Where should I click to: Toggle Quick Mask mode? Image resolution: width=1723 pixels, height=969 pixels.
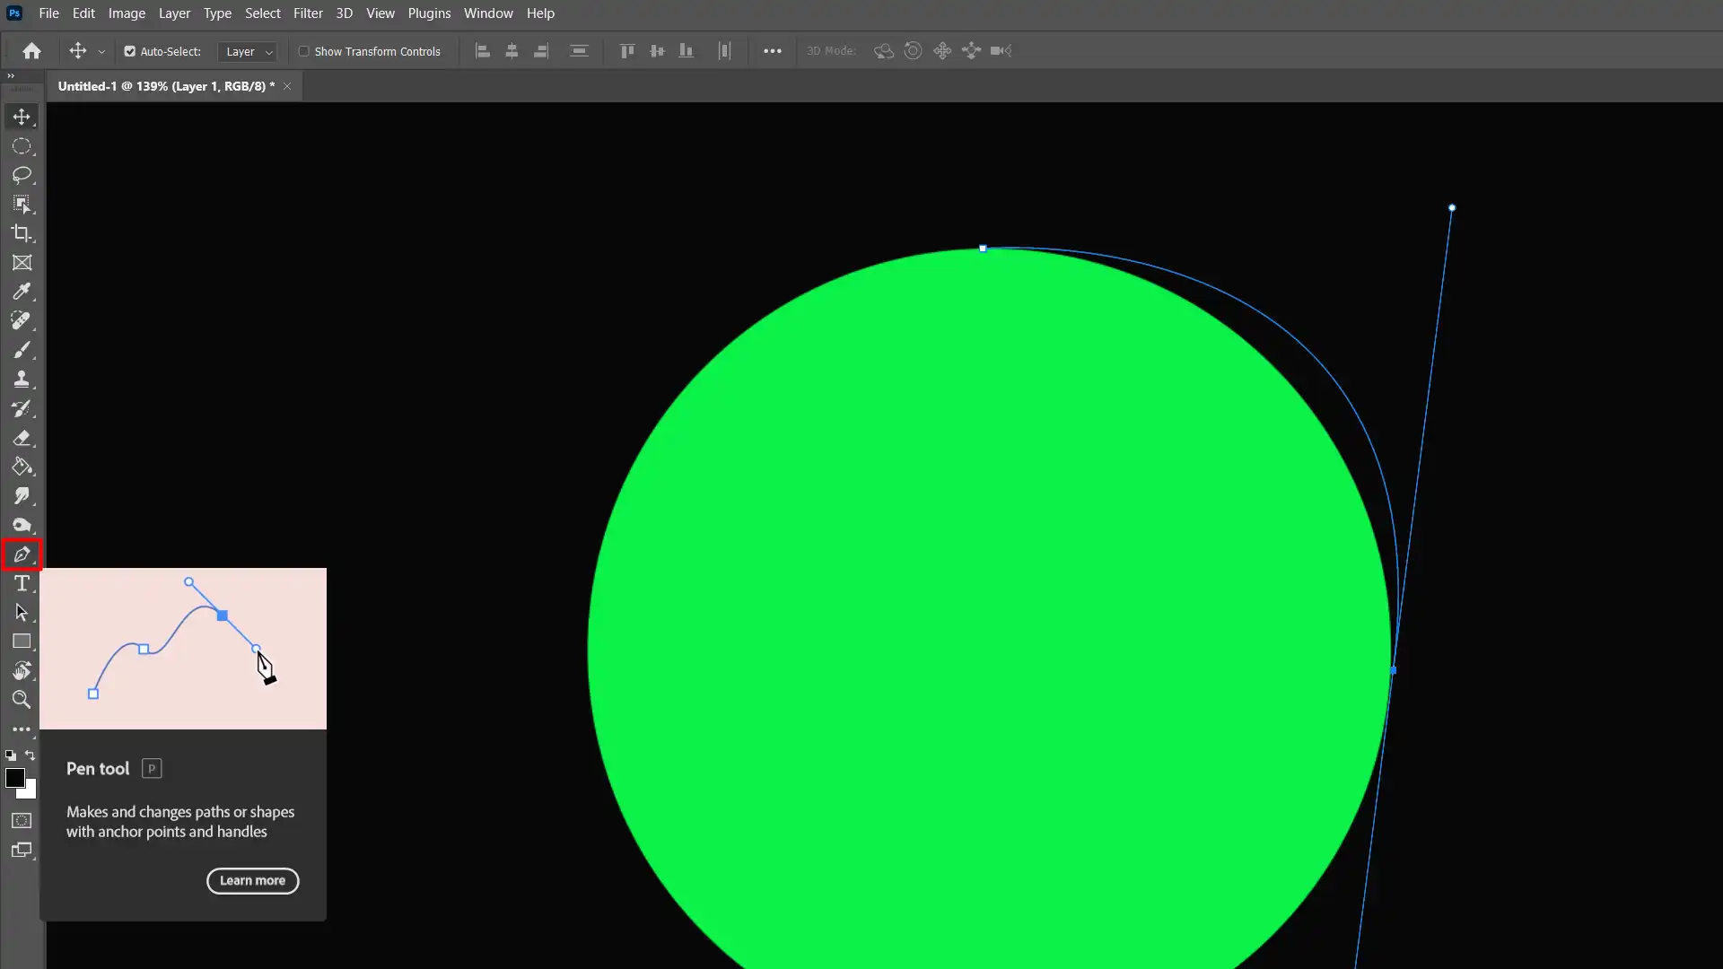pyautogui.click(x=22, y=821)
